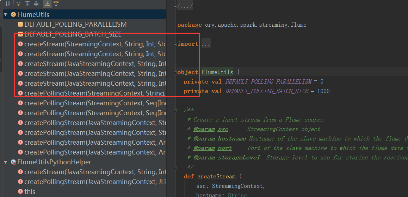The image size is (408, 197).
Task: Click the Expand All toolbar icon
Action: (x=27, y=4)
